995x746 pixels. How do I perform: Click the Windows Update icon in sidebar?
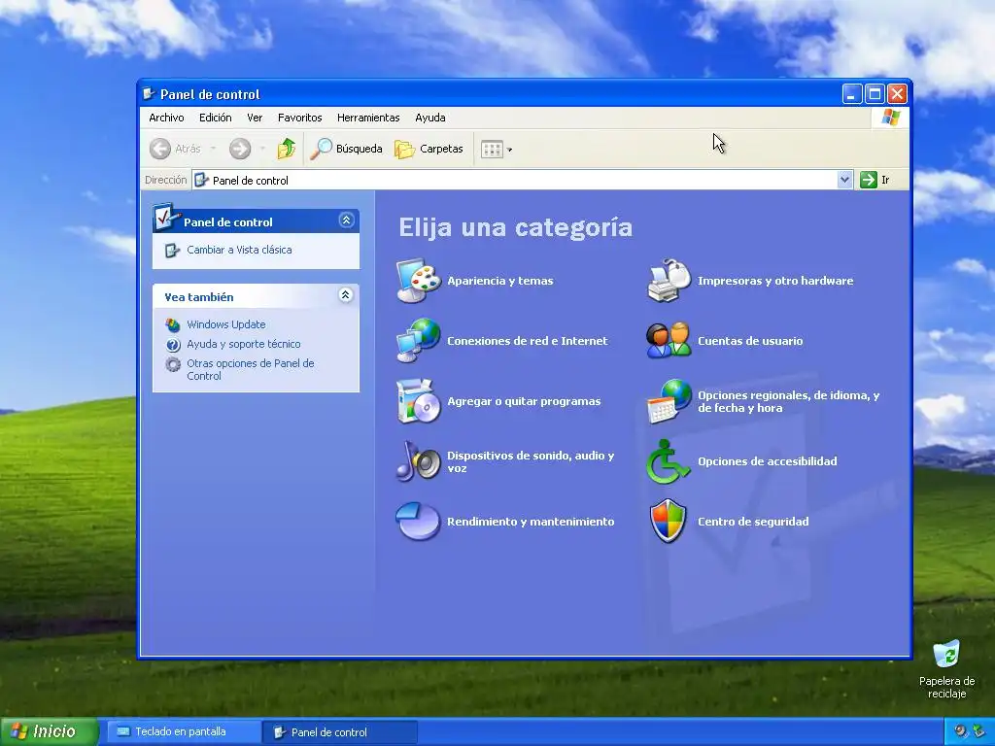173,324
